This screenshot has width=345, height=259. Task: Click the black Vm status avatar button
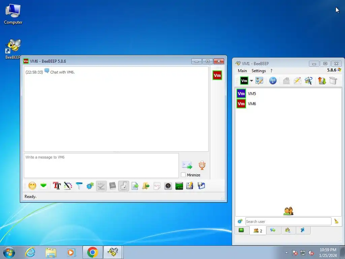[244, 81]
